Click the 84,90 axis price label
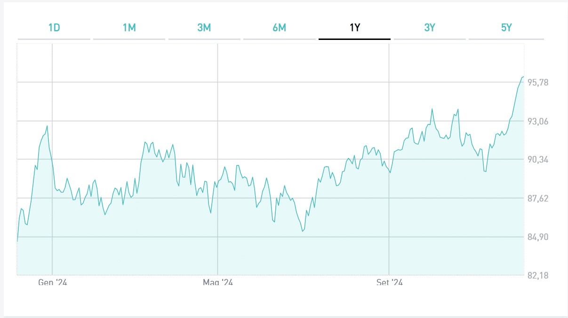Viewport: 568px width, 318px height. point(538,237)
